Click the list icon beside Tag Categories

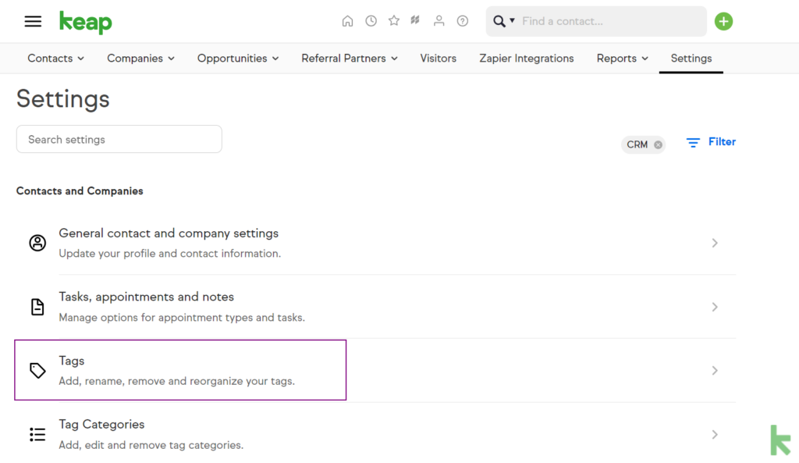pos(37,434)
